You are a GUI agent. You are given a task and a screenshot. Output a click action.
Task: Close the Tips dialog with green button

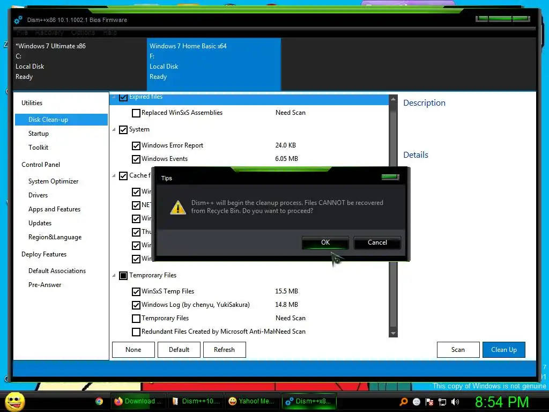pos(390,177)
